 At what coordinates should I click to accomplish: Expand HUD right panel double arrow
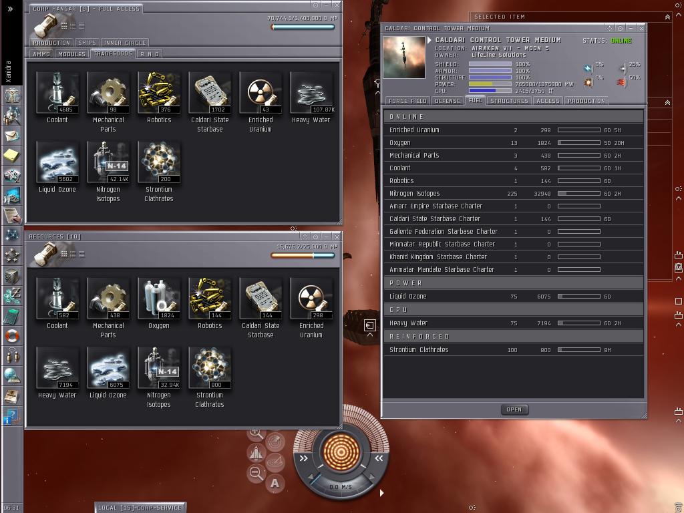379,458
